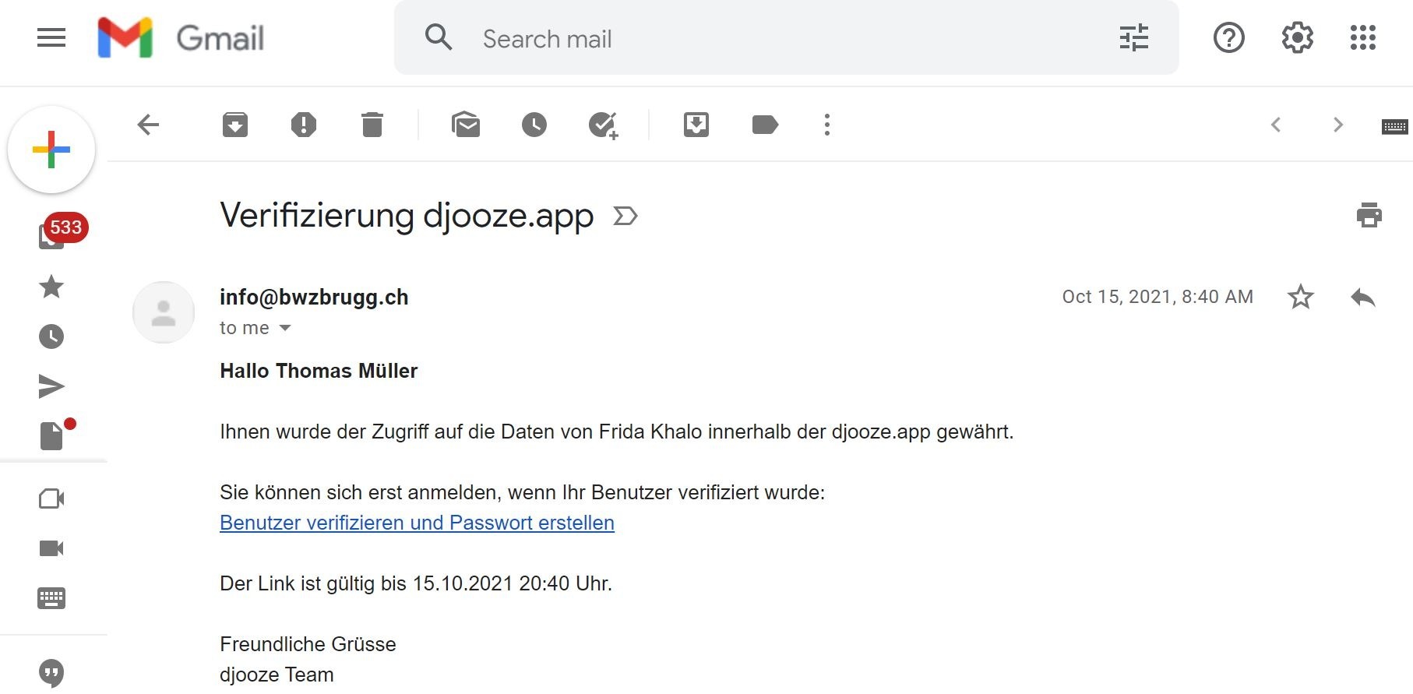Open 'Benutzer verifizieren und Passwort erstellen' link
The image size is (1413, 694).
point(417,523)
